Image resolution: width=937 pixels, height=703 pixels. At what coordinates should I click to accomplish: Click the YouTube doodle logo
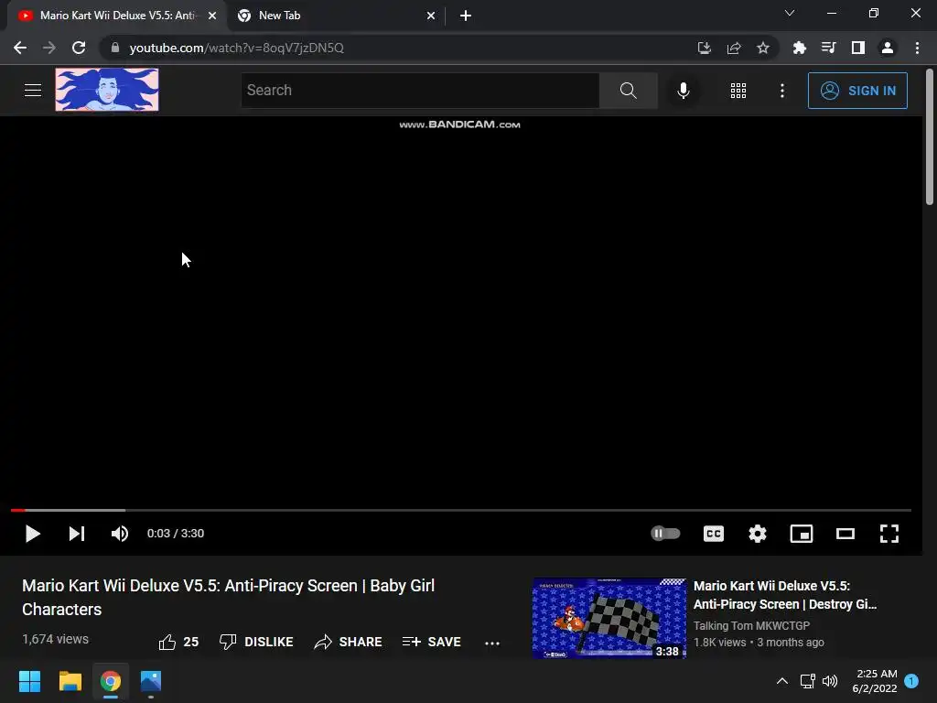(x=107, y=90)
